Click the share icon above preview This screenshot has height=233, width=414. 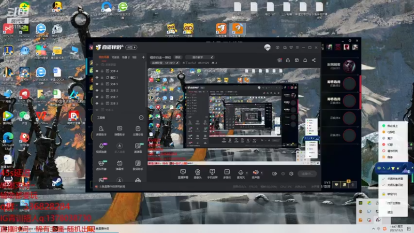(x=314, y=60)
